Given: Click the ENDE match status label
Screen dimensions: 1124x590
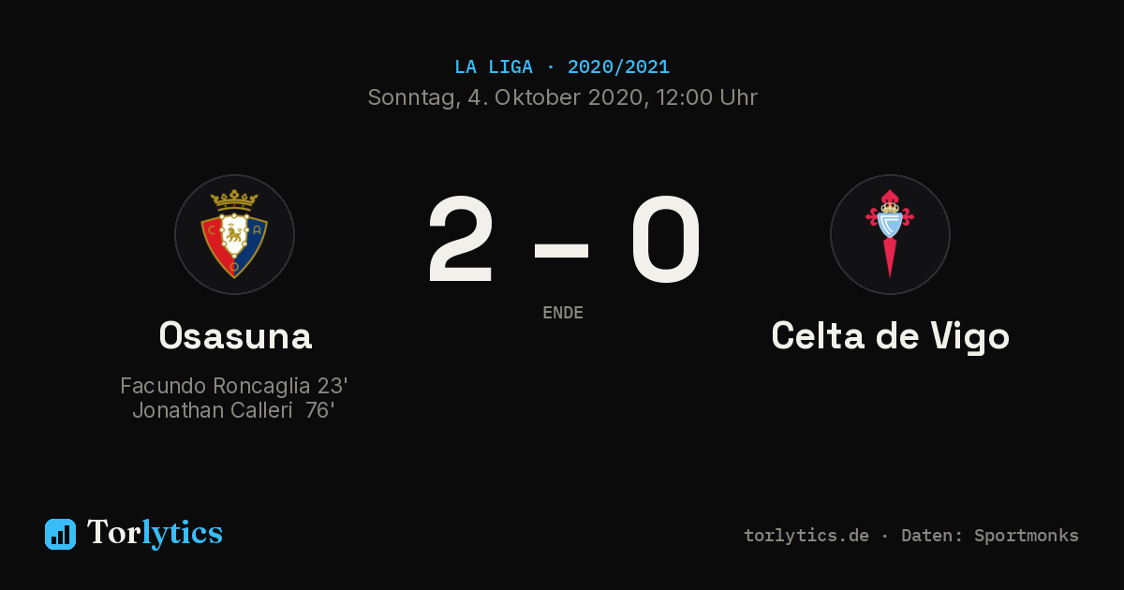Looking at the screenshot, I should 563,313.
